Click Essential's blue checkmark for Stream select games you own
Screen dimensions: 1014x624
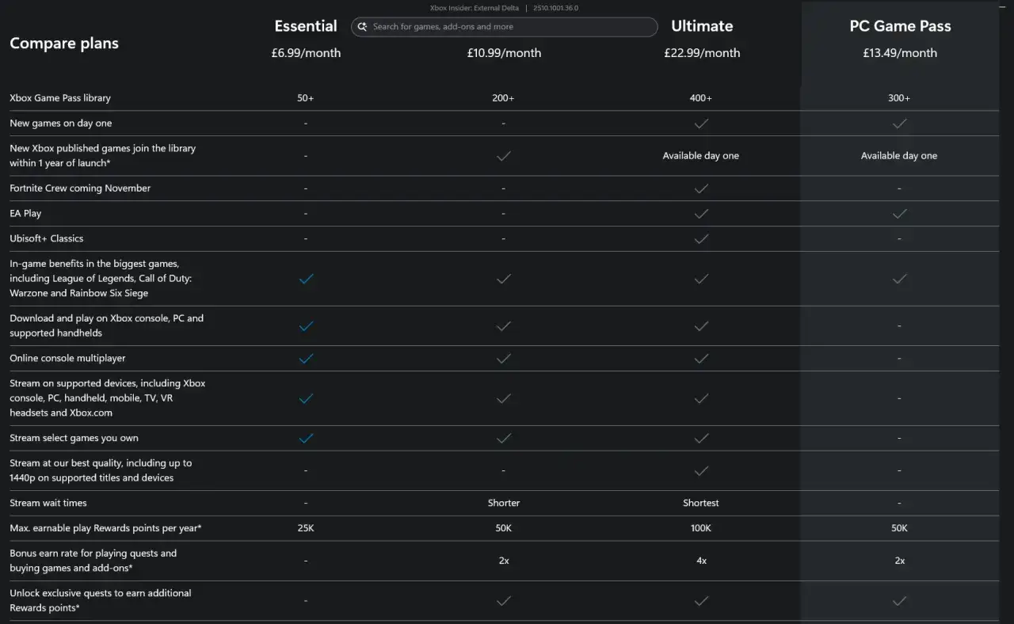306,438
